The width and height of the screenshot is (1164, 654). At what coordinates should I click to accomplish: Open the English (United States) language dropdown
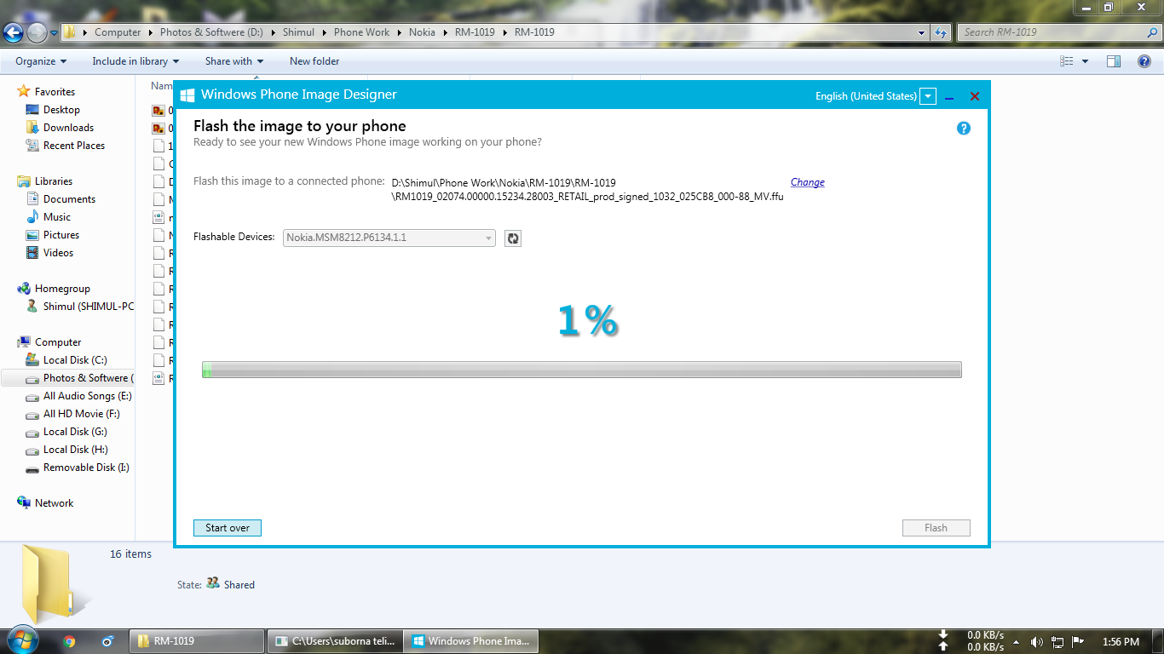(x=928, y=96)
